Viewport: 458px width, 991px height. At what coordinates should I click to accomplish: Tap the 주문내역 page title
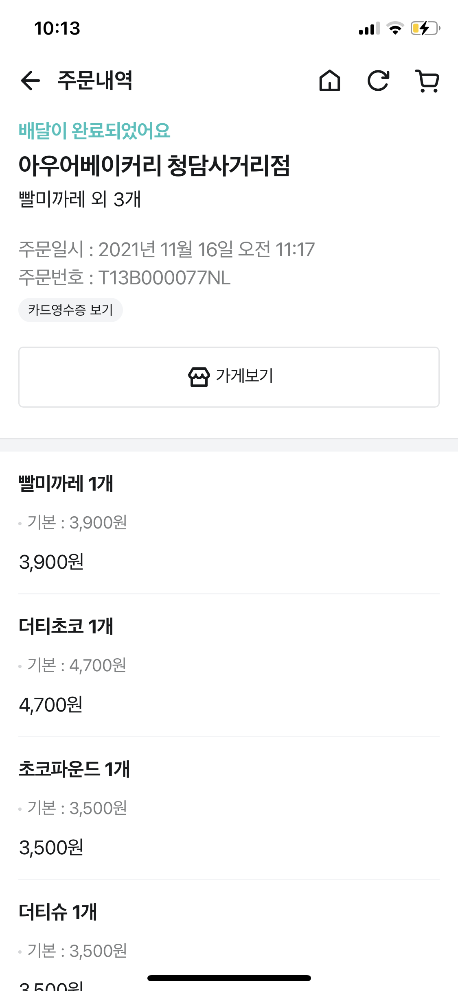[95, 80]
